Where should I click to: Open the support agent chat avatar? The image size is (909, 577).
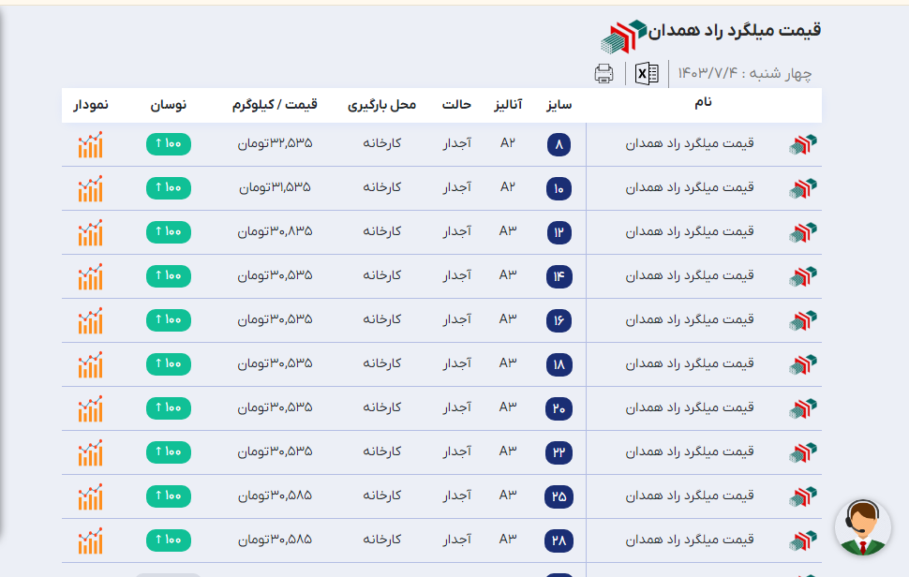(x=862, y=528)
